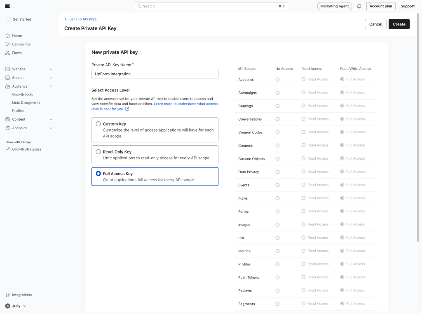This screenshot has height=314, width=422.
Task: Click the Audience people icon
Action: point(7,86)
